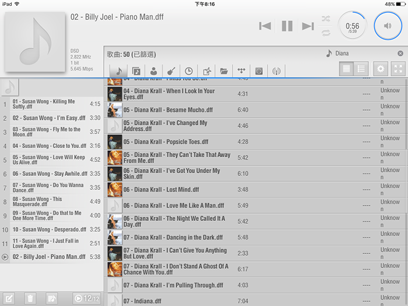Click album thumbnail of Lost Mind row
The height and width of the screenshot is (306, 408).
click(115, 189)
